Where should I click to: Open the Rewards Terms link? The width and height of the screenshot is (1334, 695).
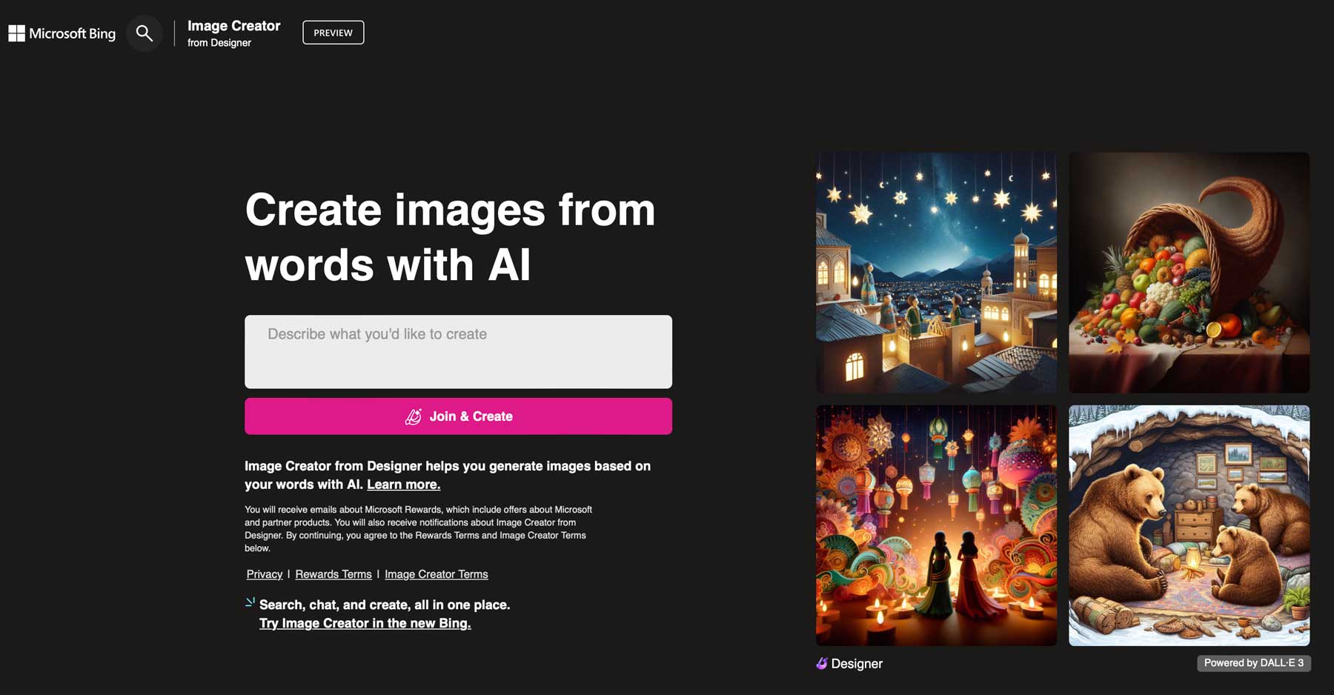[x=333, y=574]
